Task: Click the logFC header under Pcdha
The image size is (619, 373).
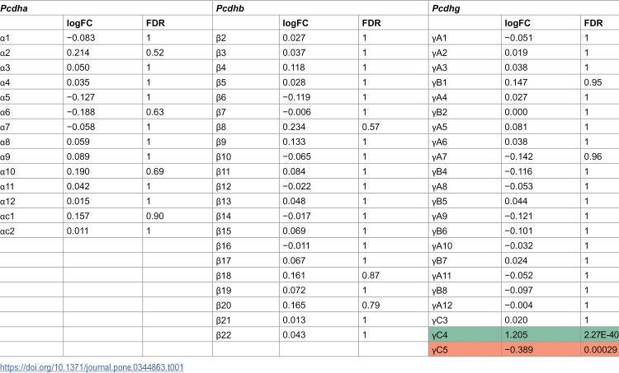Action: click(79, 23)
